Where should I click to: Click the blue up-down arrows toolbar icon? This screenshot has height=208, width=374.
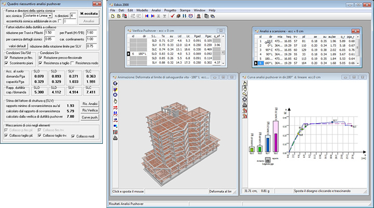tap(184, 16)
